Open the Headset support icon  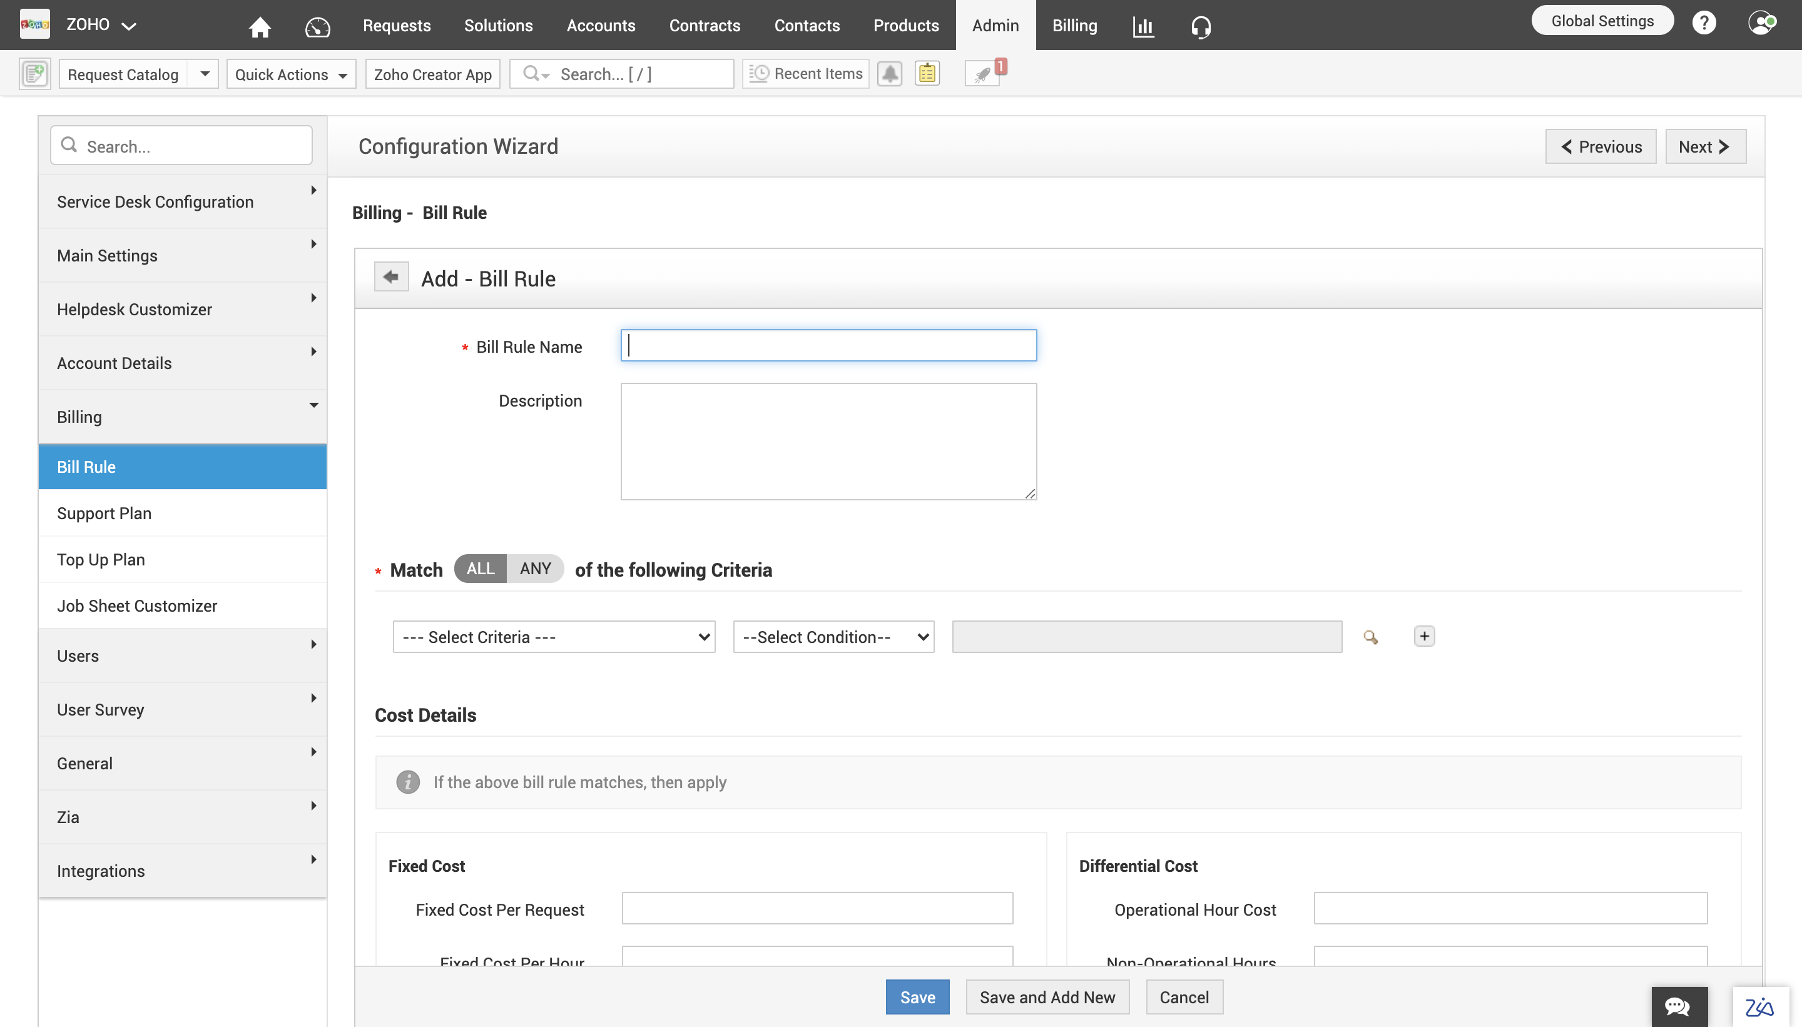click(1199, 25)
